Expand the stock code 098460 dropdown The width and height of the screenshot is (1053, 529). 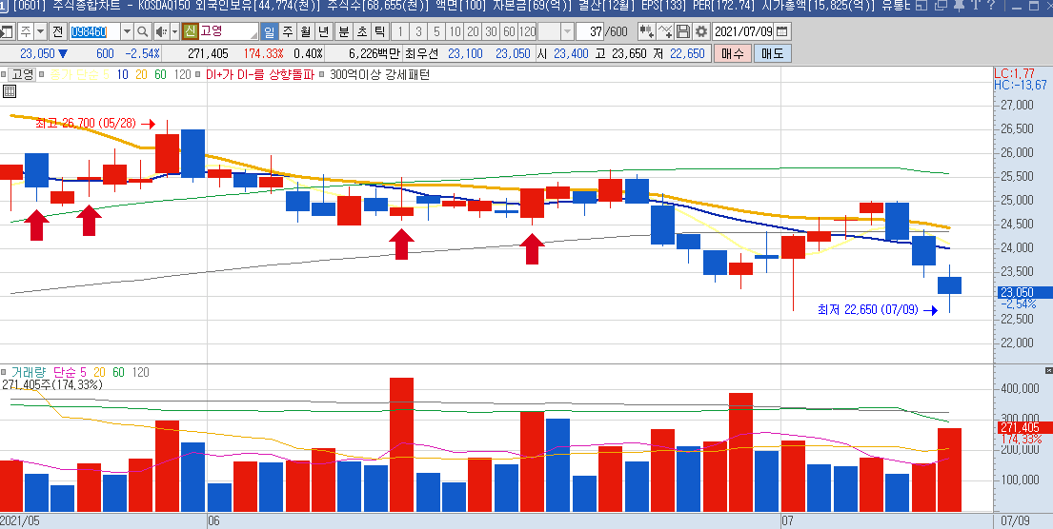127,31
